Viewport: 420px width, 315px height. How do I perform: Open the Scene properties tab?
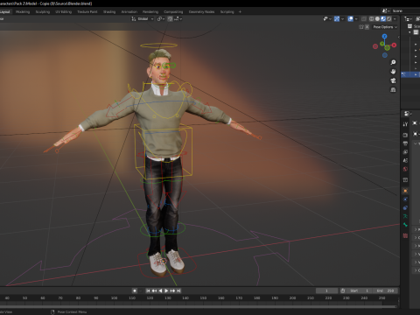click(405, 160)
